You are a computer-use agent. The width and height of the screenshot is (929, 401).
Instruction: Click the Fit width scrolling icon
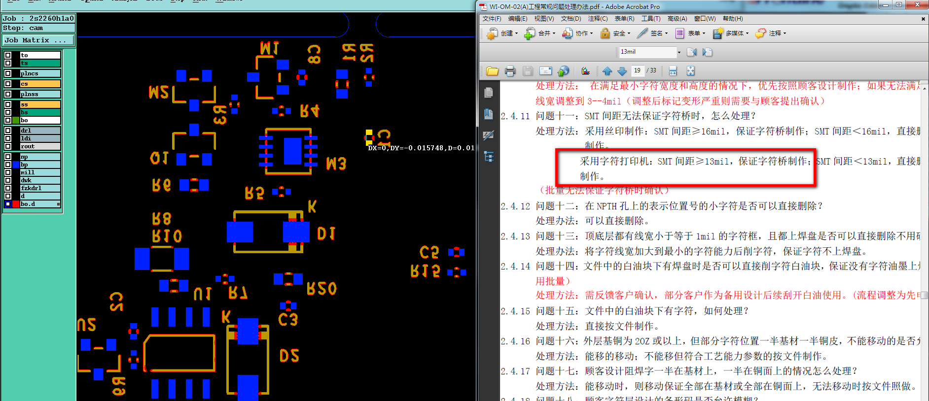coord(673,71)
